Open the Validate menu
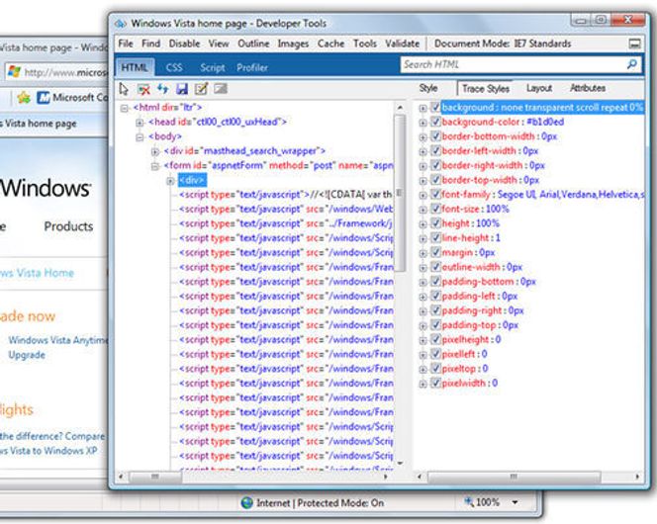657x524 pixels. (403, 44)
